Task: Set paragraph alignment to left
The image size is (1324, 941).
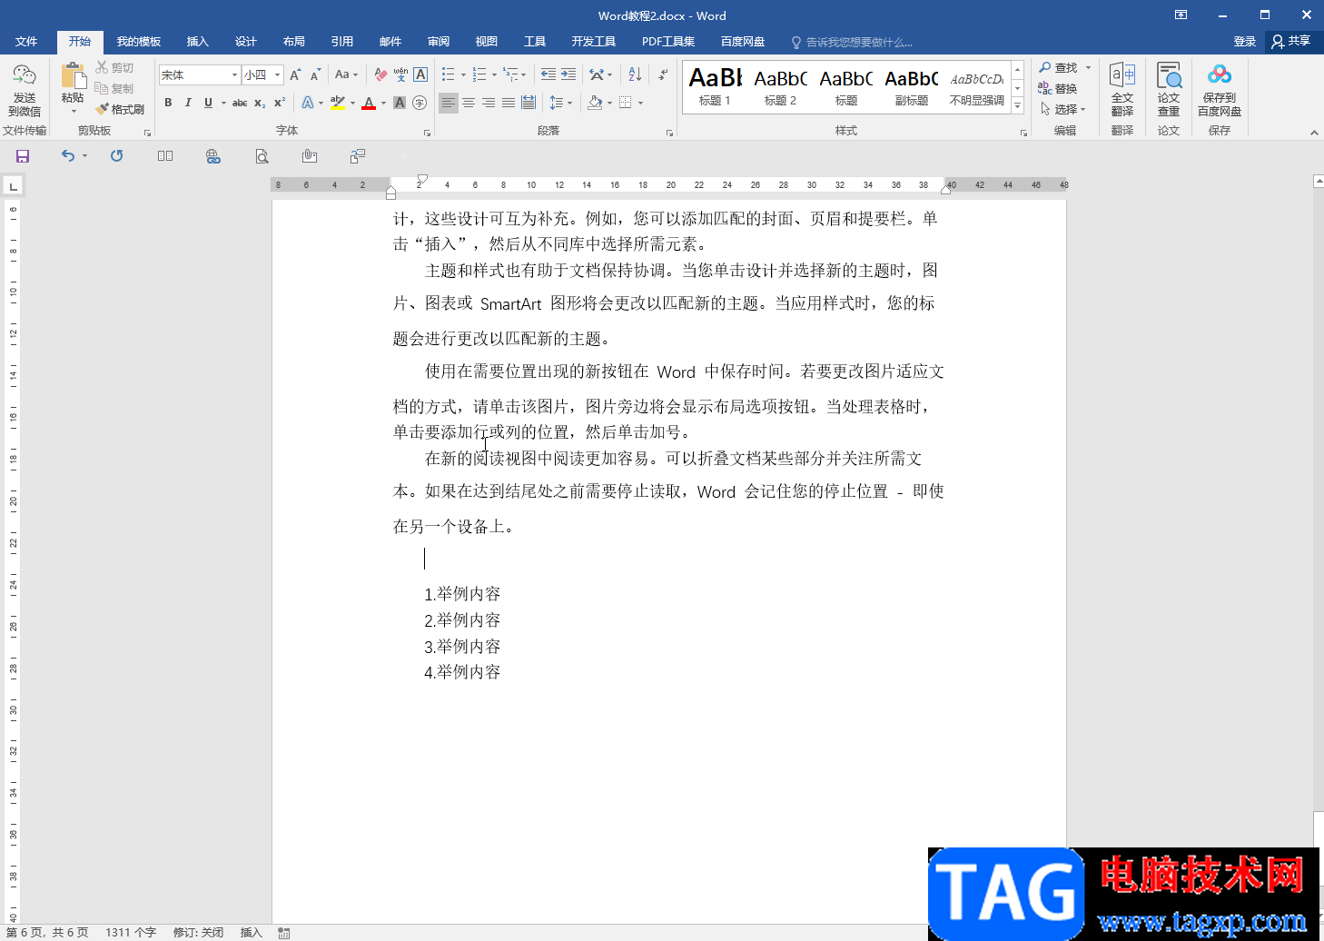Action: click(449, 103)
